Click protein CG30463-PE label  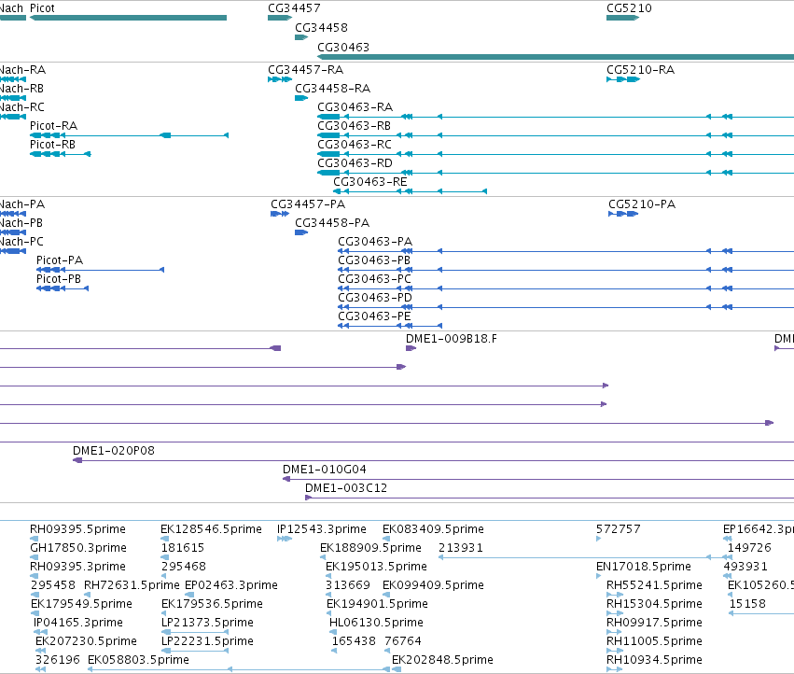coord(375,316)
